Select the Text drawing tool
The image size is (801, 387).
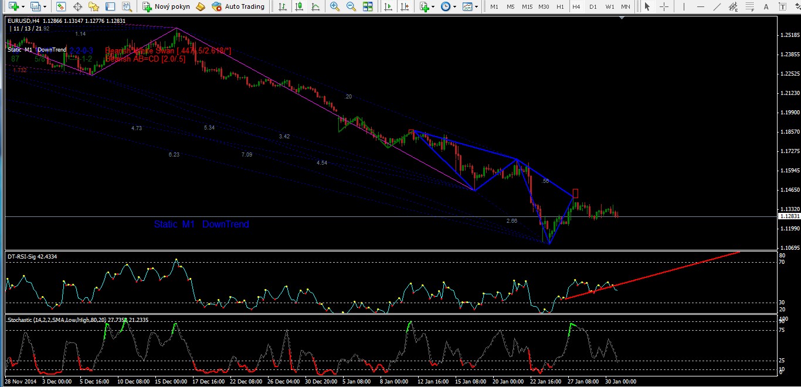point(766,6)
